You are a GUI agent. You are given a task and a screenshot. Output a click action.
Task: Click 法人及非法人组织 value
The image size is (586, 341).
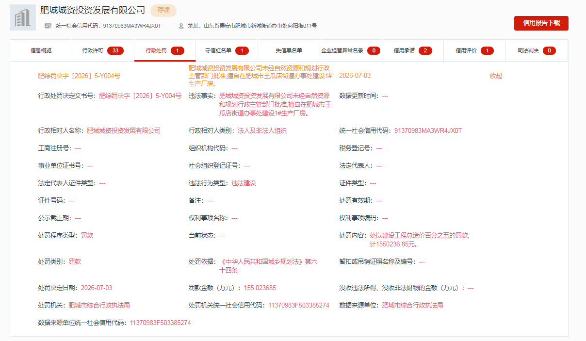click(262, 131)
